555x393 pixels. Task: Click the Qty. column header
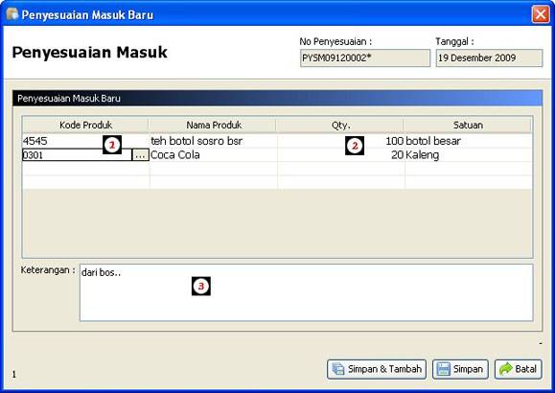(x=340, y=125)
